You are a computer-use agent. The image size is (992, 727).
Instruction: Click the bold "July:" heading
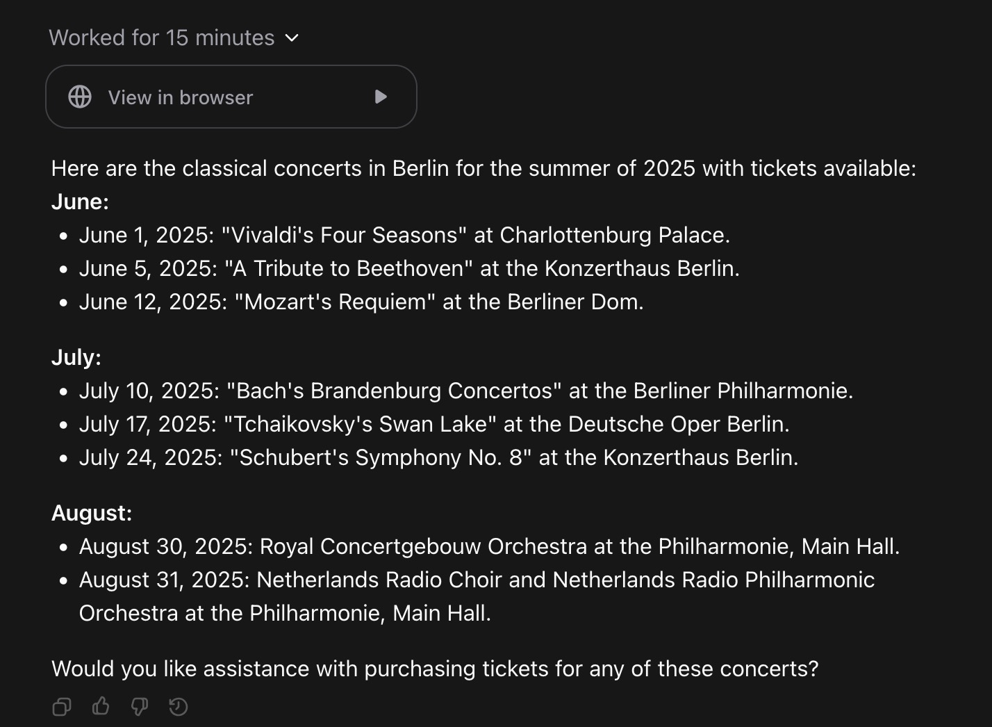[76, 357]
